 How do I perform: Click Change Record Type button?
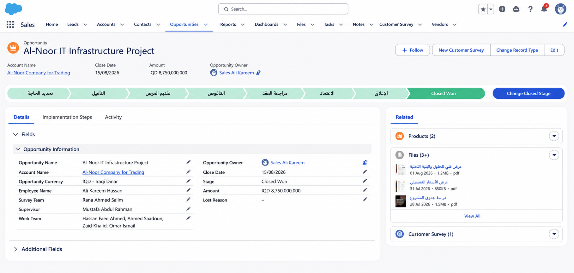[517, 50]
